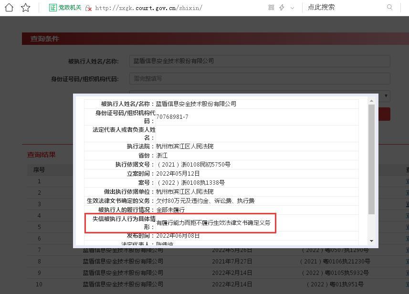
Task: Click the company name in popup header row
Action: point(196,104)
